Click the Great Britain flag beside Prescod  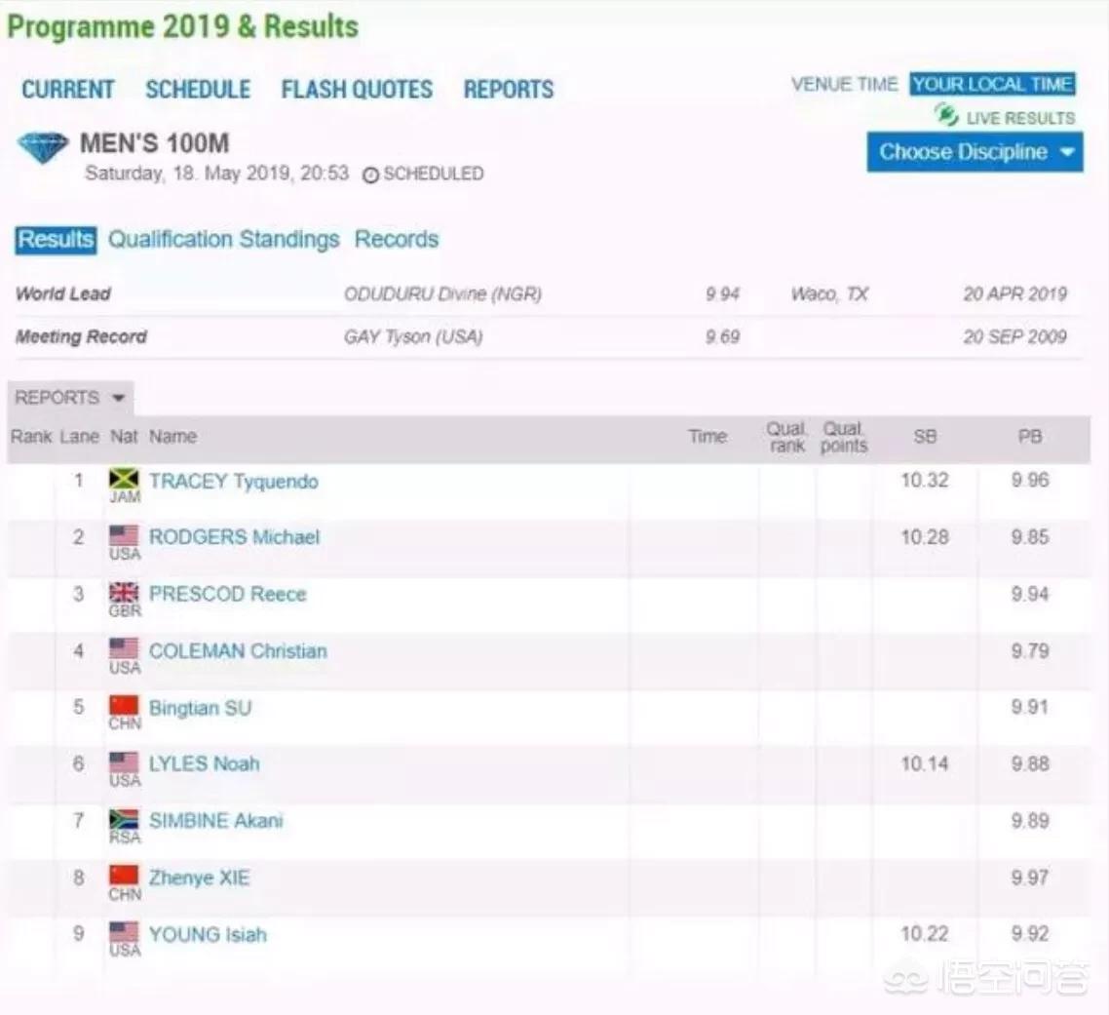coord(124,593)
